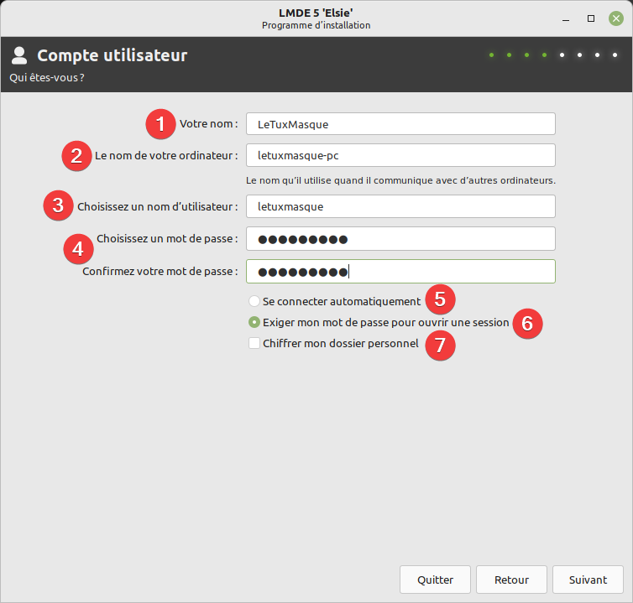
Task: Select 'Exiger mon mot de passe' radio option
Action: [254, 322]
